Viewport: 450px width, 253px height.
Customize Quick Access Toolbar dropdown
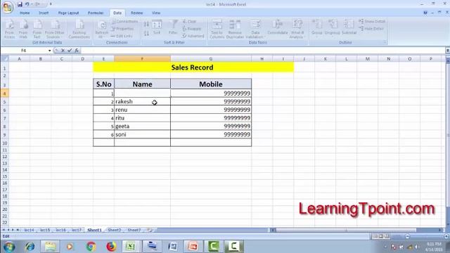click(x=51, y=4)
